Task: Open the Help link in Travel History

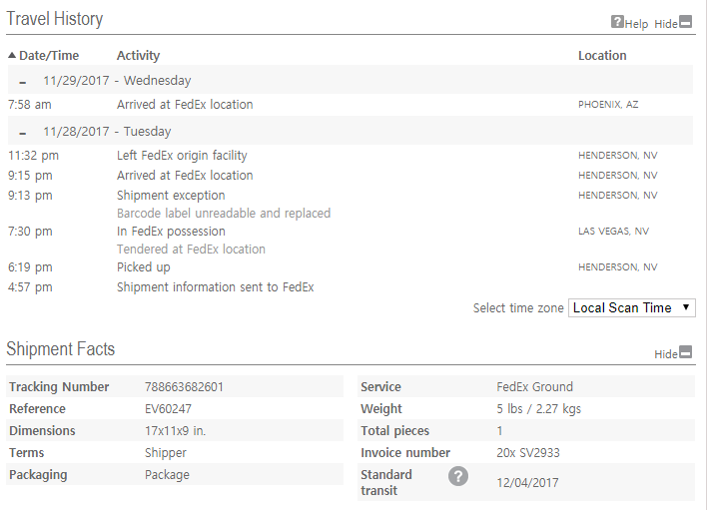Action: tap(636, 24)
